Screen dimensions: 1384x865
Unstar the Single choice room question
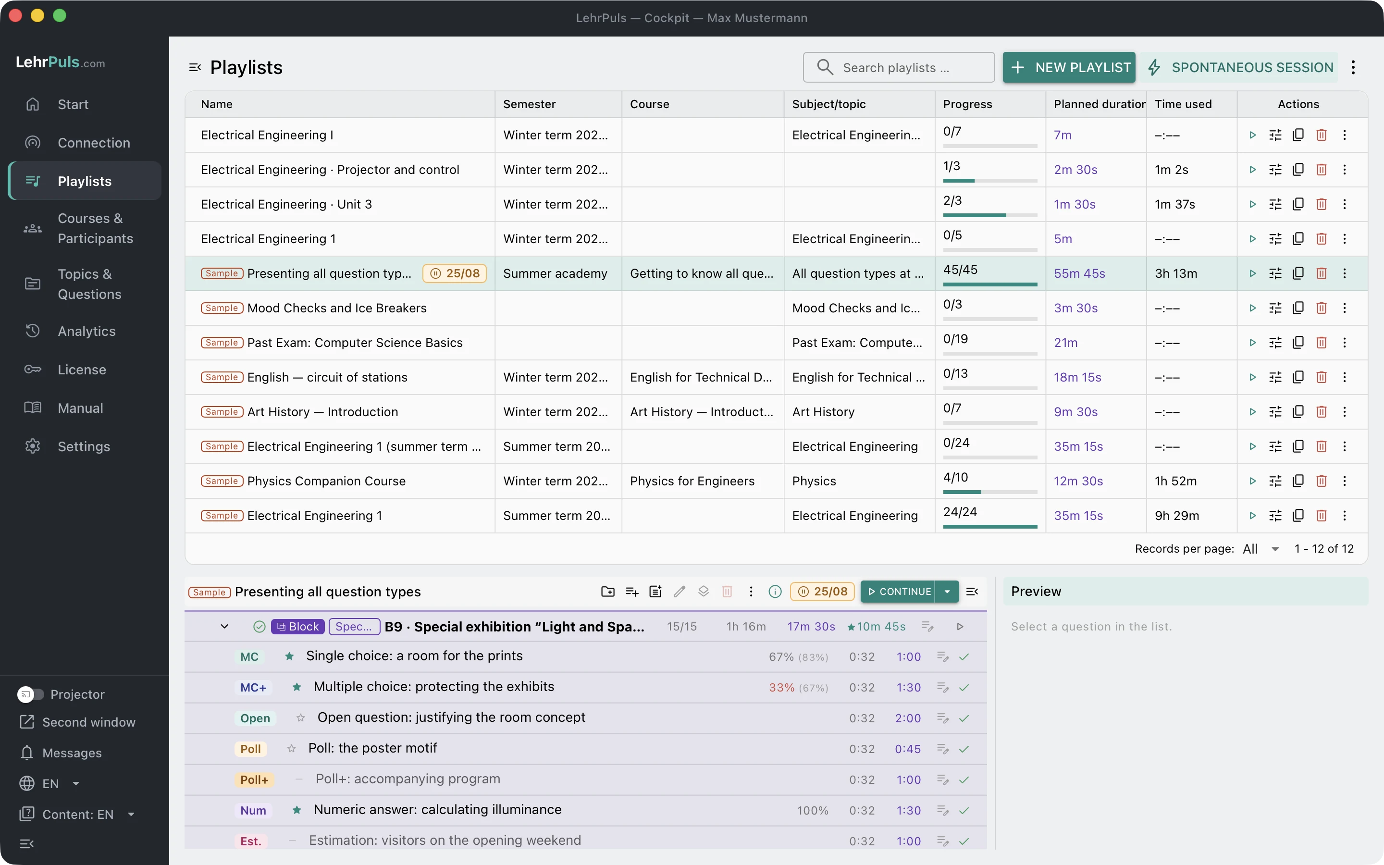(x=289, y=656)
